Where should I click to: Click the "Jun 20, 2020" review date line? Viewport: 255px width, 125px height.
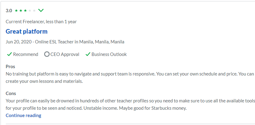[65, 42]
